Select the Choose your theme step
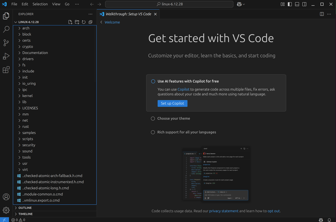The height and width of the screenshot is (222, 336). pyautogui.click(x=174, y=119)
